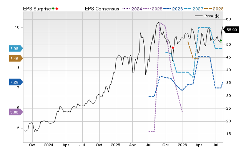This screenshot has width=246, height=147.
Task: Select the 2028 EPS consensus legend entry
Action: [214, 9]
